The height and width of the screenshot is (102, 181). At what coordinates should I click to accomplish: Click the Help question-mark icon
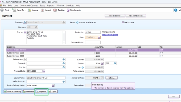[176, 10]
